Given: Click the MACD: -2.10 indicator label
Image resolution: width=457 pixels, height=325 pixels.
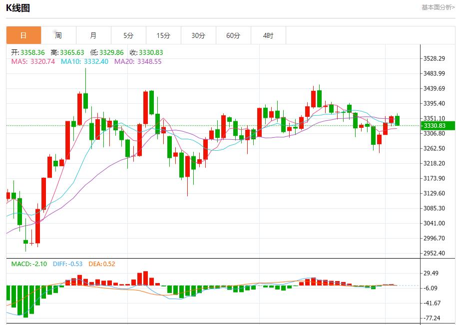Looking at the screenshot, I should (x=29, y=264).
